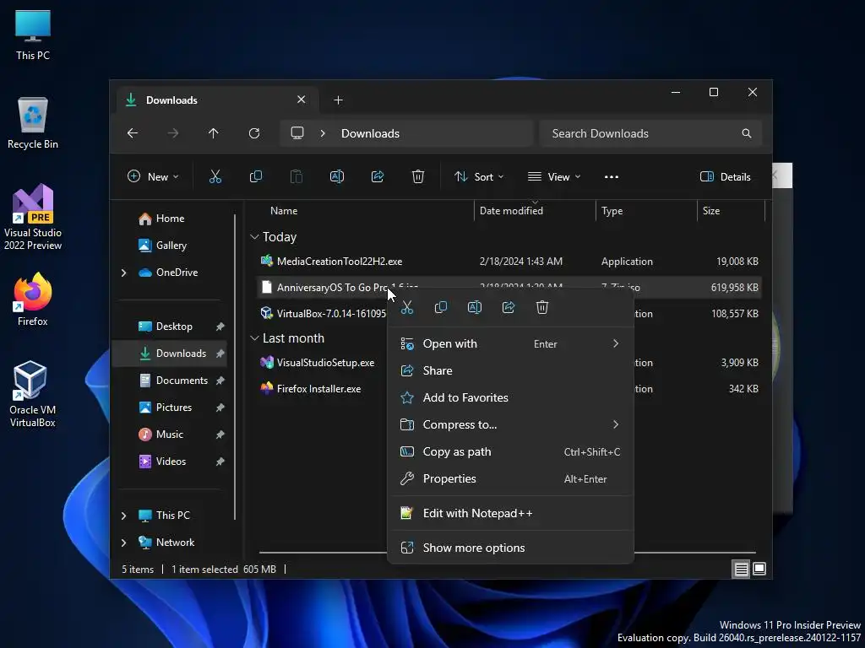Image resolution: width=865 pixels, height=648 pixels.
Task: Unpin Pictures from Quick access
Action: [220, 408]
